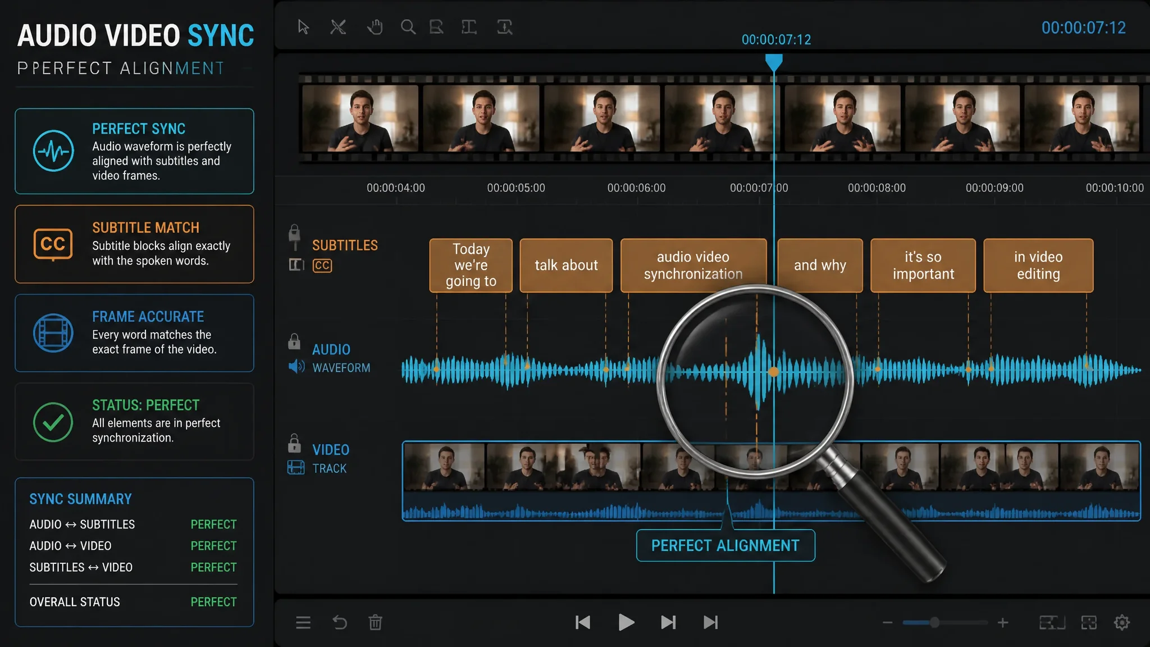Click the film strip icon beside Track
Screen dimensions: 1150x647
pos(296,467)
